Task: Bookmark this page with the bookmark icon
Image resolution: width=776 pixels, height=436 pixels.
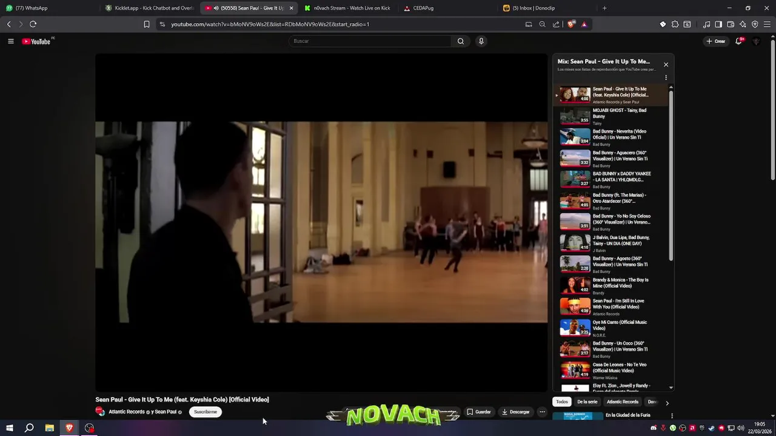Action: (x=147, y=24)
